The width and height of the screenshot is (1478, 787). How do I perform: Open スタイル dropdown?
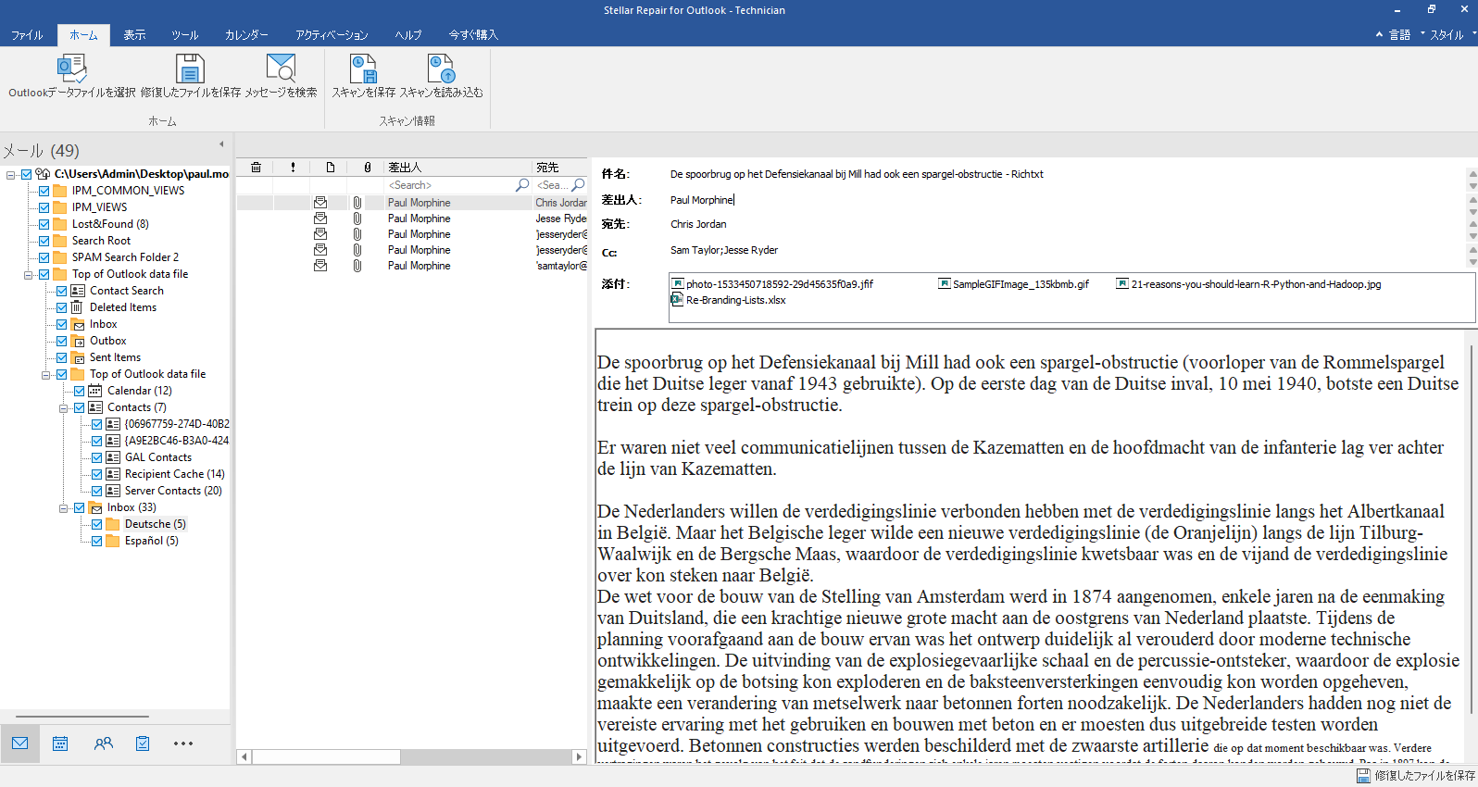click(x=1452, y=35)
